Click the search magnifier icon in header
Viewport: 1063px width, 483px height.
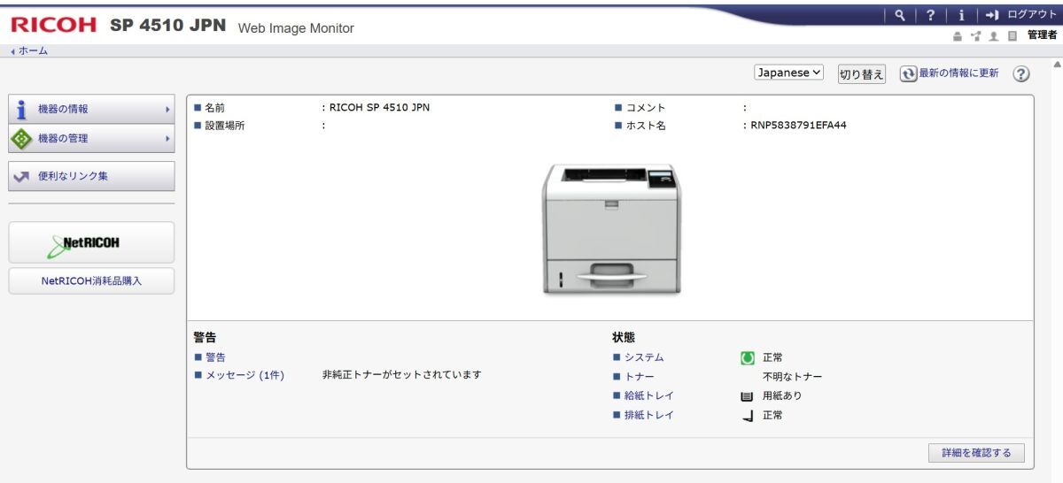pyautogui.click(x=899, y=14)
